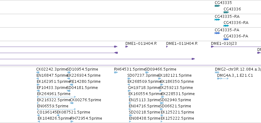Click the SD09466.5prime EST arrow
The height and width of the screenshot is (123, 261).
(x=147, y=72)
